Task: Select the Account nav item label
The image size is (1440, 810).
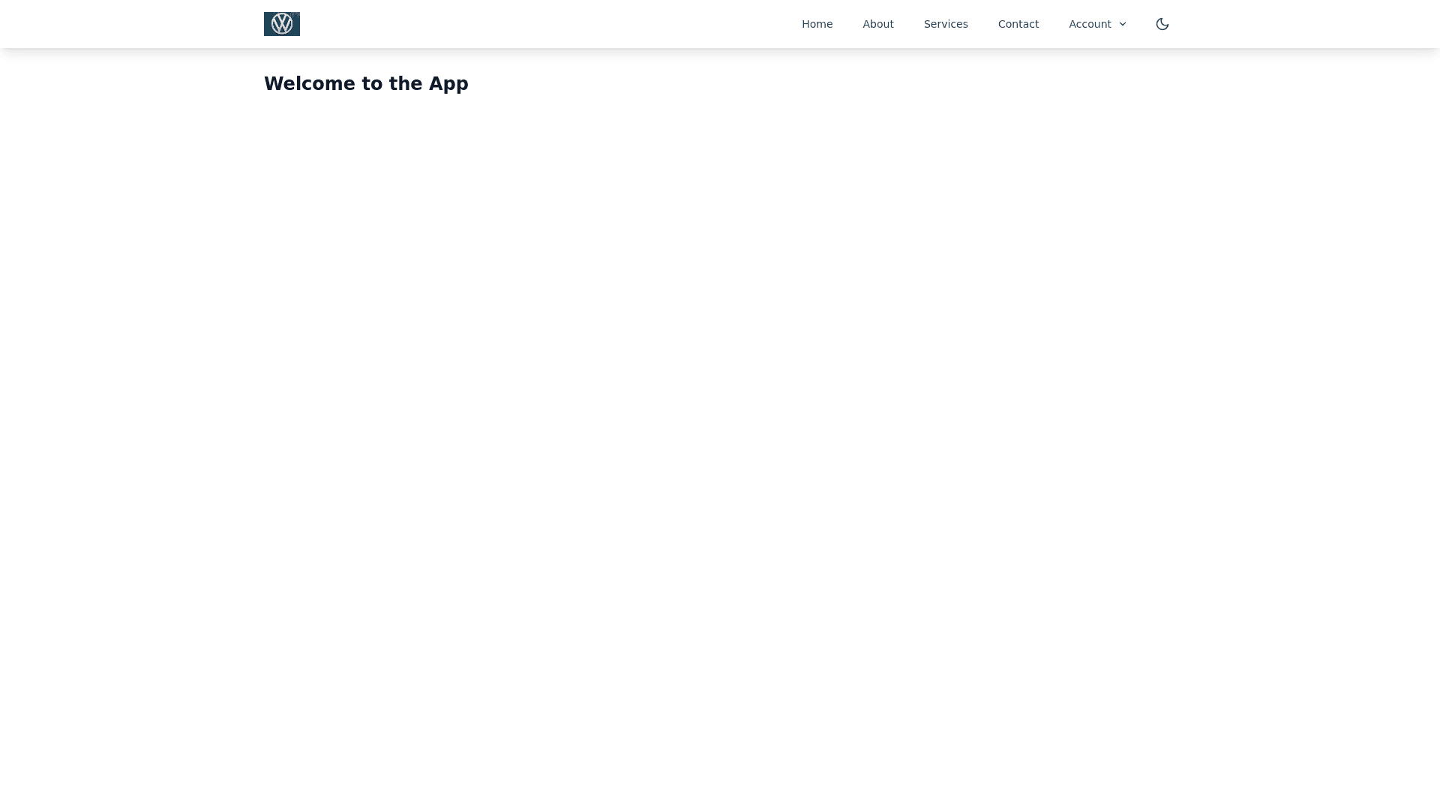Action: click(1089, 24)
